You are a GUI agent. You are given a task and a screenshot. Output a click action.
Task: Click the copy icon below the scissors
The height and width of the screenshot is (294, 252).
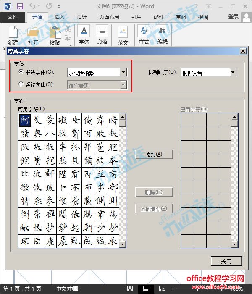coord(68,38)
